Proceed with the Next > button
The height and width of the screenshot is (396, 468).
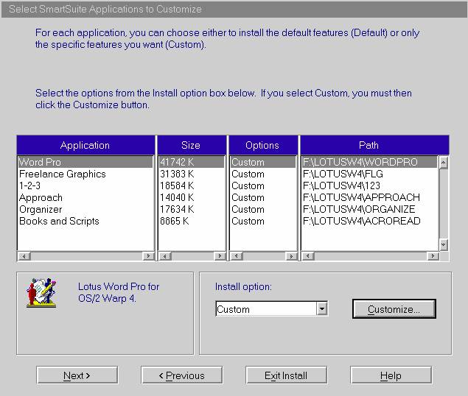(77, 375)
